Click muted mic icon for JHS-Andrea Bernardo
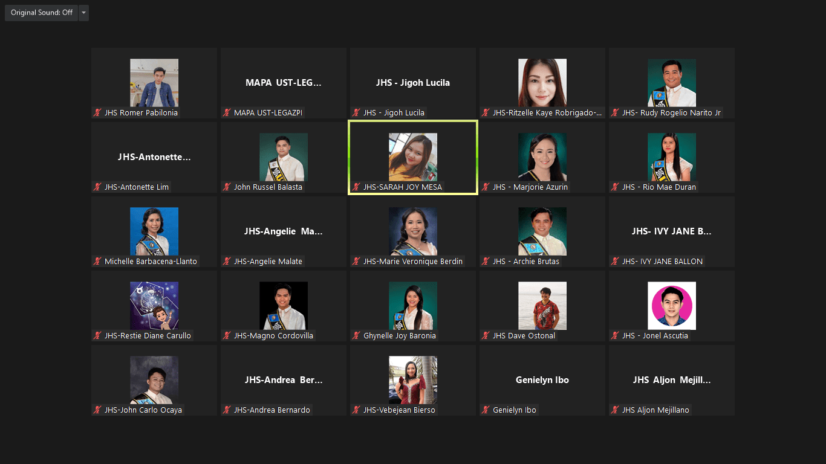Viewport: 826px width, 464px height. coord(227,410)
